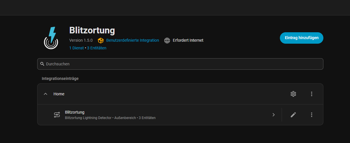Click the Blitzortung Lightning Detector description line
The height and width of the screenshot is (143, 350).
coord(110,118)
